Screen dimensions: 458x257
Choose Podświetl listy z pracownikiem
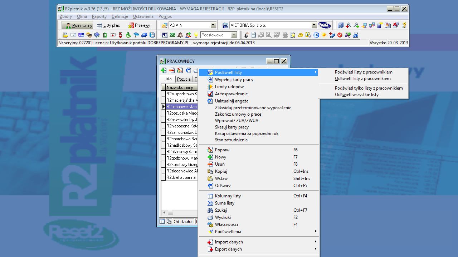[x=363, y=72]
